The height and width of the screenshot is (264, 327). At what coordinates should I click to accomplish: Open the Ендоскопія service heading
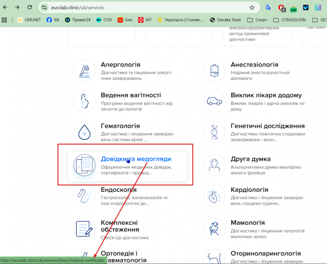119,190
